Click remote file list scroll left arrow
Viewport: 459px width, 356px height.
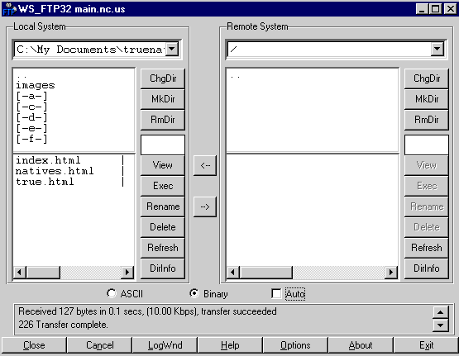click(233, 273)
